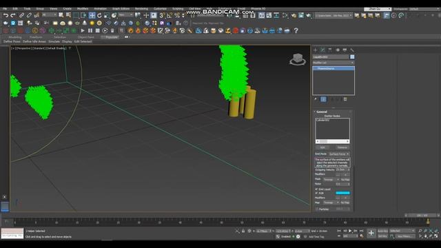Open the RGB Map type dropdown
The width and height of the screenshot is (441, 248).
click(331, 203)
